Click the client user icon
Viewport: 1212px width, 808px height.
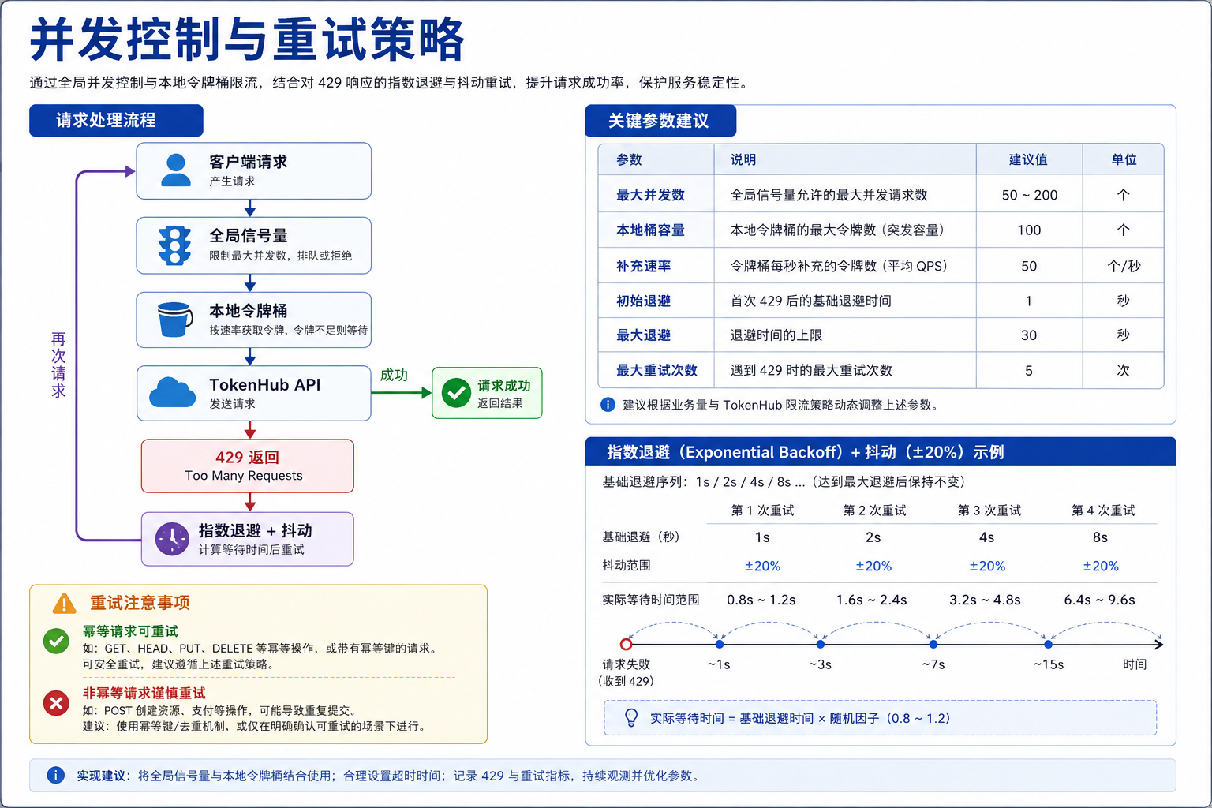coord(175,170)
